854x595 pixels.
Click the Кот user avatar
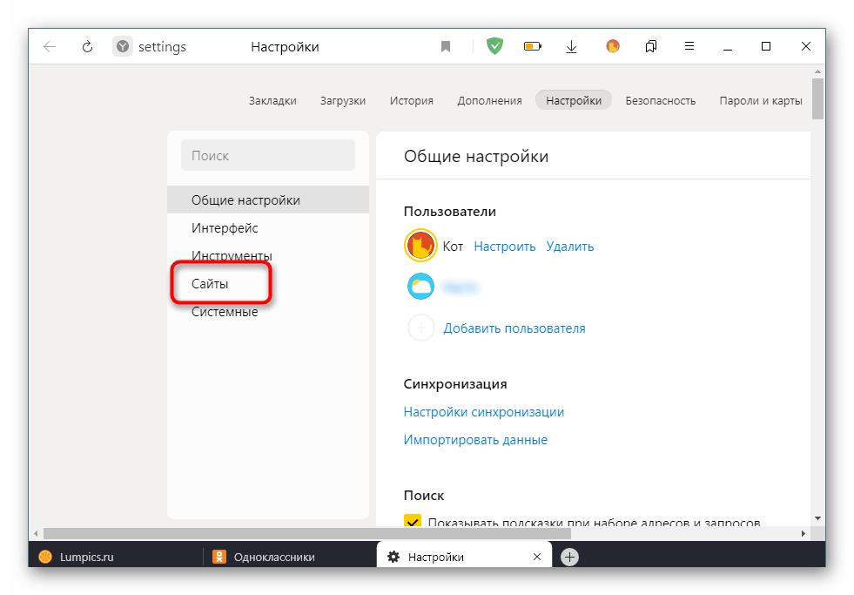tap(420, 247)
